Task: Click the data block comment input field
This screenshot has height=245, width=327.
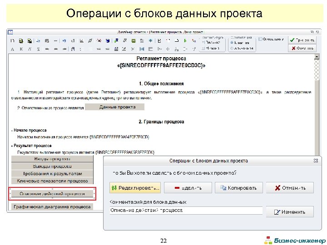Action: [186, 211]
